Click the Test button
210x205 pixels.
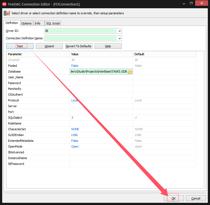coord(20,46)
